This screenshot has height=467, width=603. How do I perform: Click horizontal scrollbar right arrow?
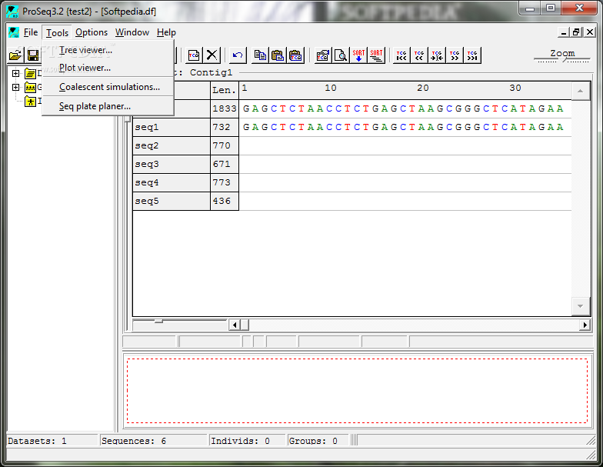[585, 325]
